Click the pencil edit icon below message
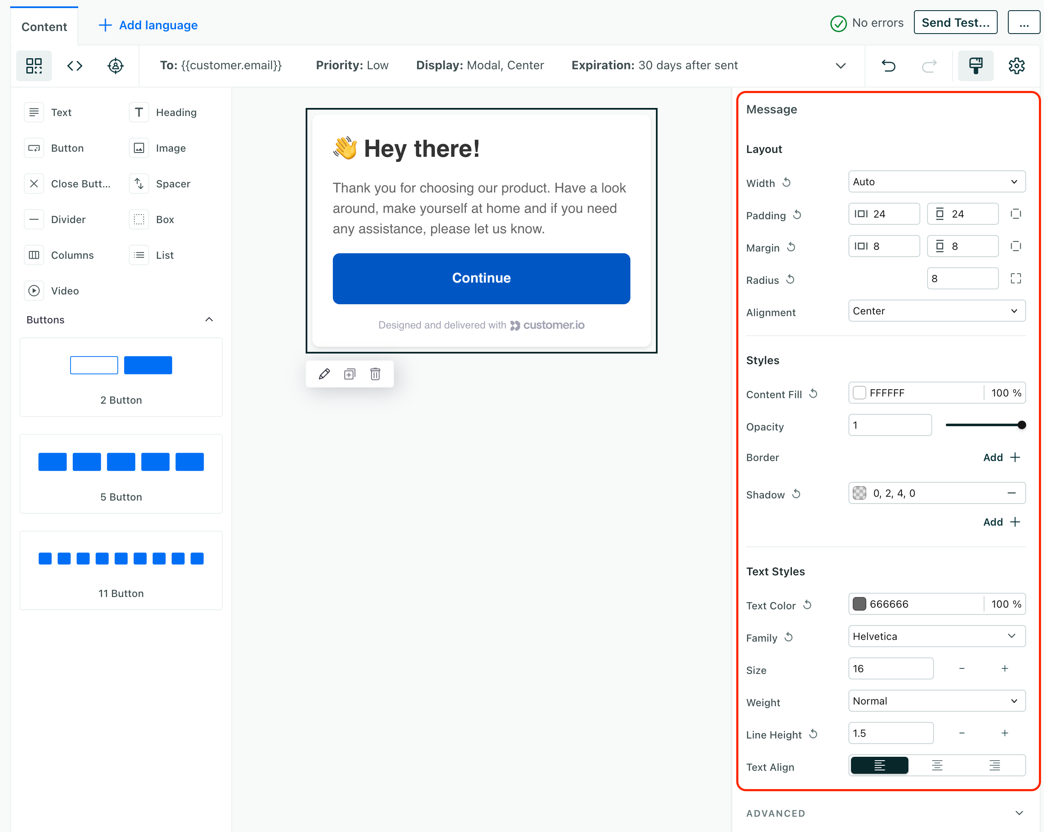 [x=324, y=374]
